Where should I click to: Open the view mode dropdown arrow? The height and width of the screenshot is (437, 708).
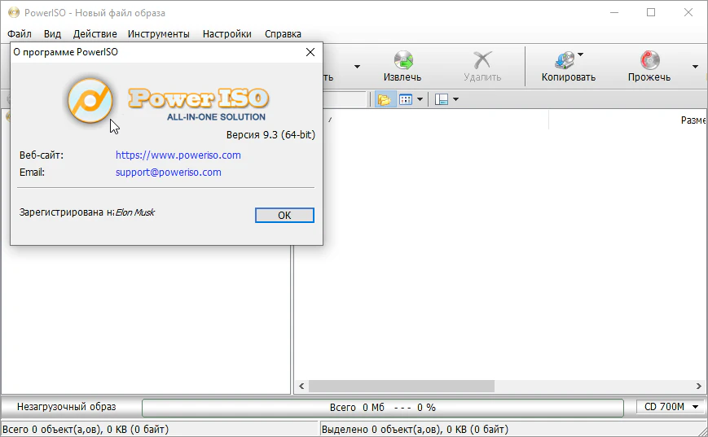click(420, 99)
